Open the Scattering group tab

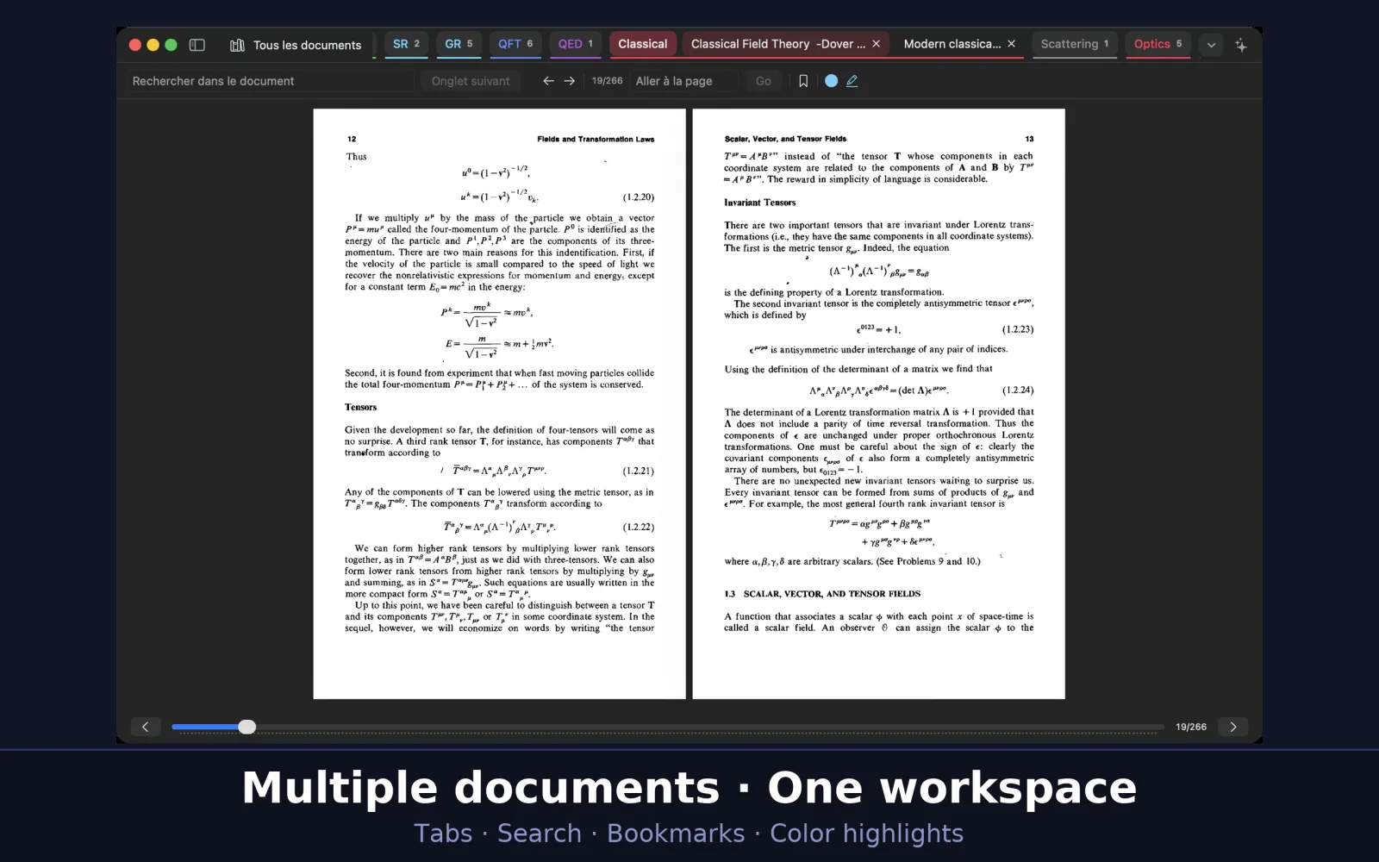1074,44
